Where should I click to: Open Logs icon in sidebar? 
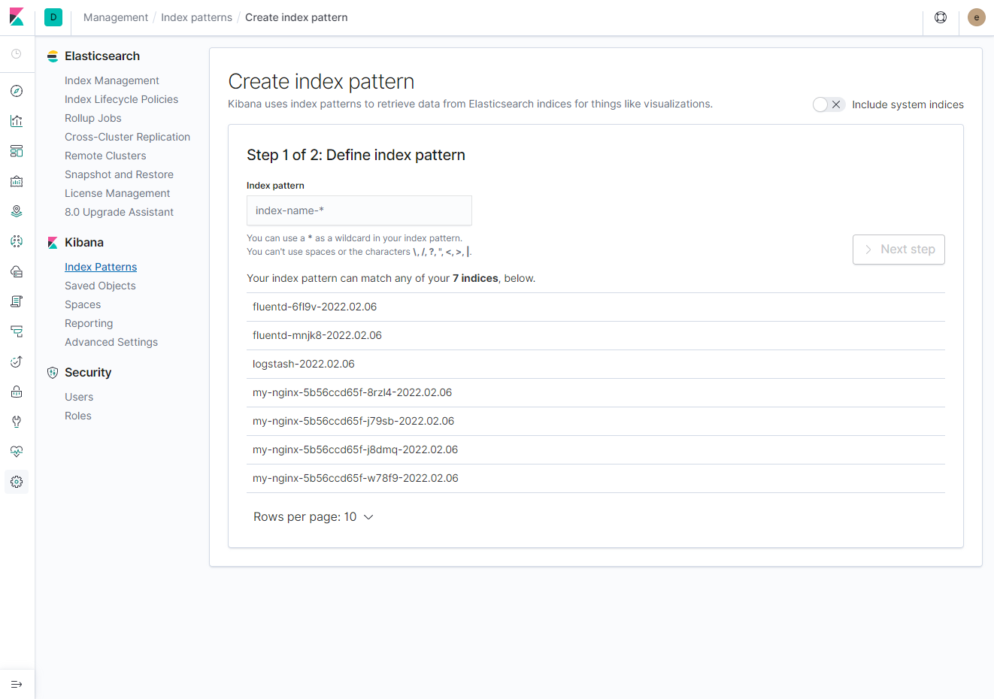pos(17,301)
